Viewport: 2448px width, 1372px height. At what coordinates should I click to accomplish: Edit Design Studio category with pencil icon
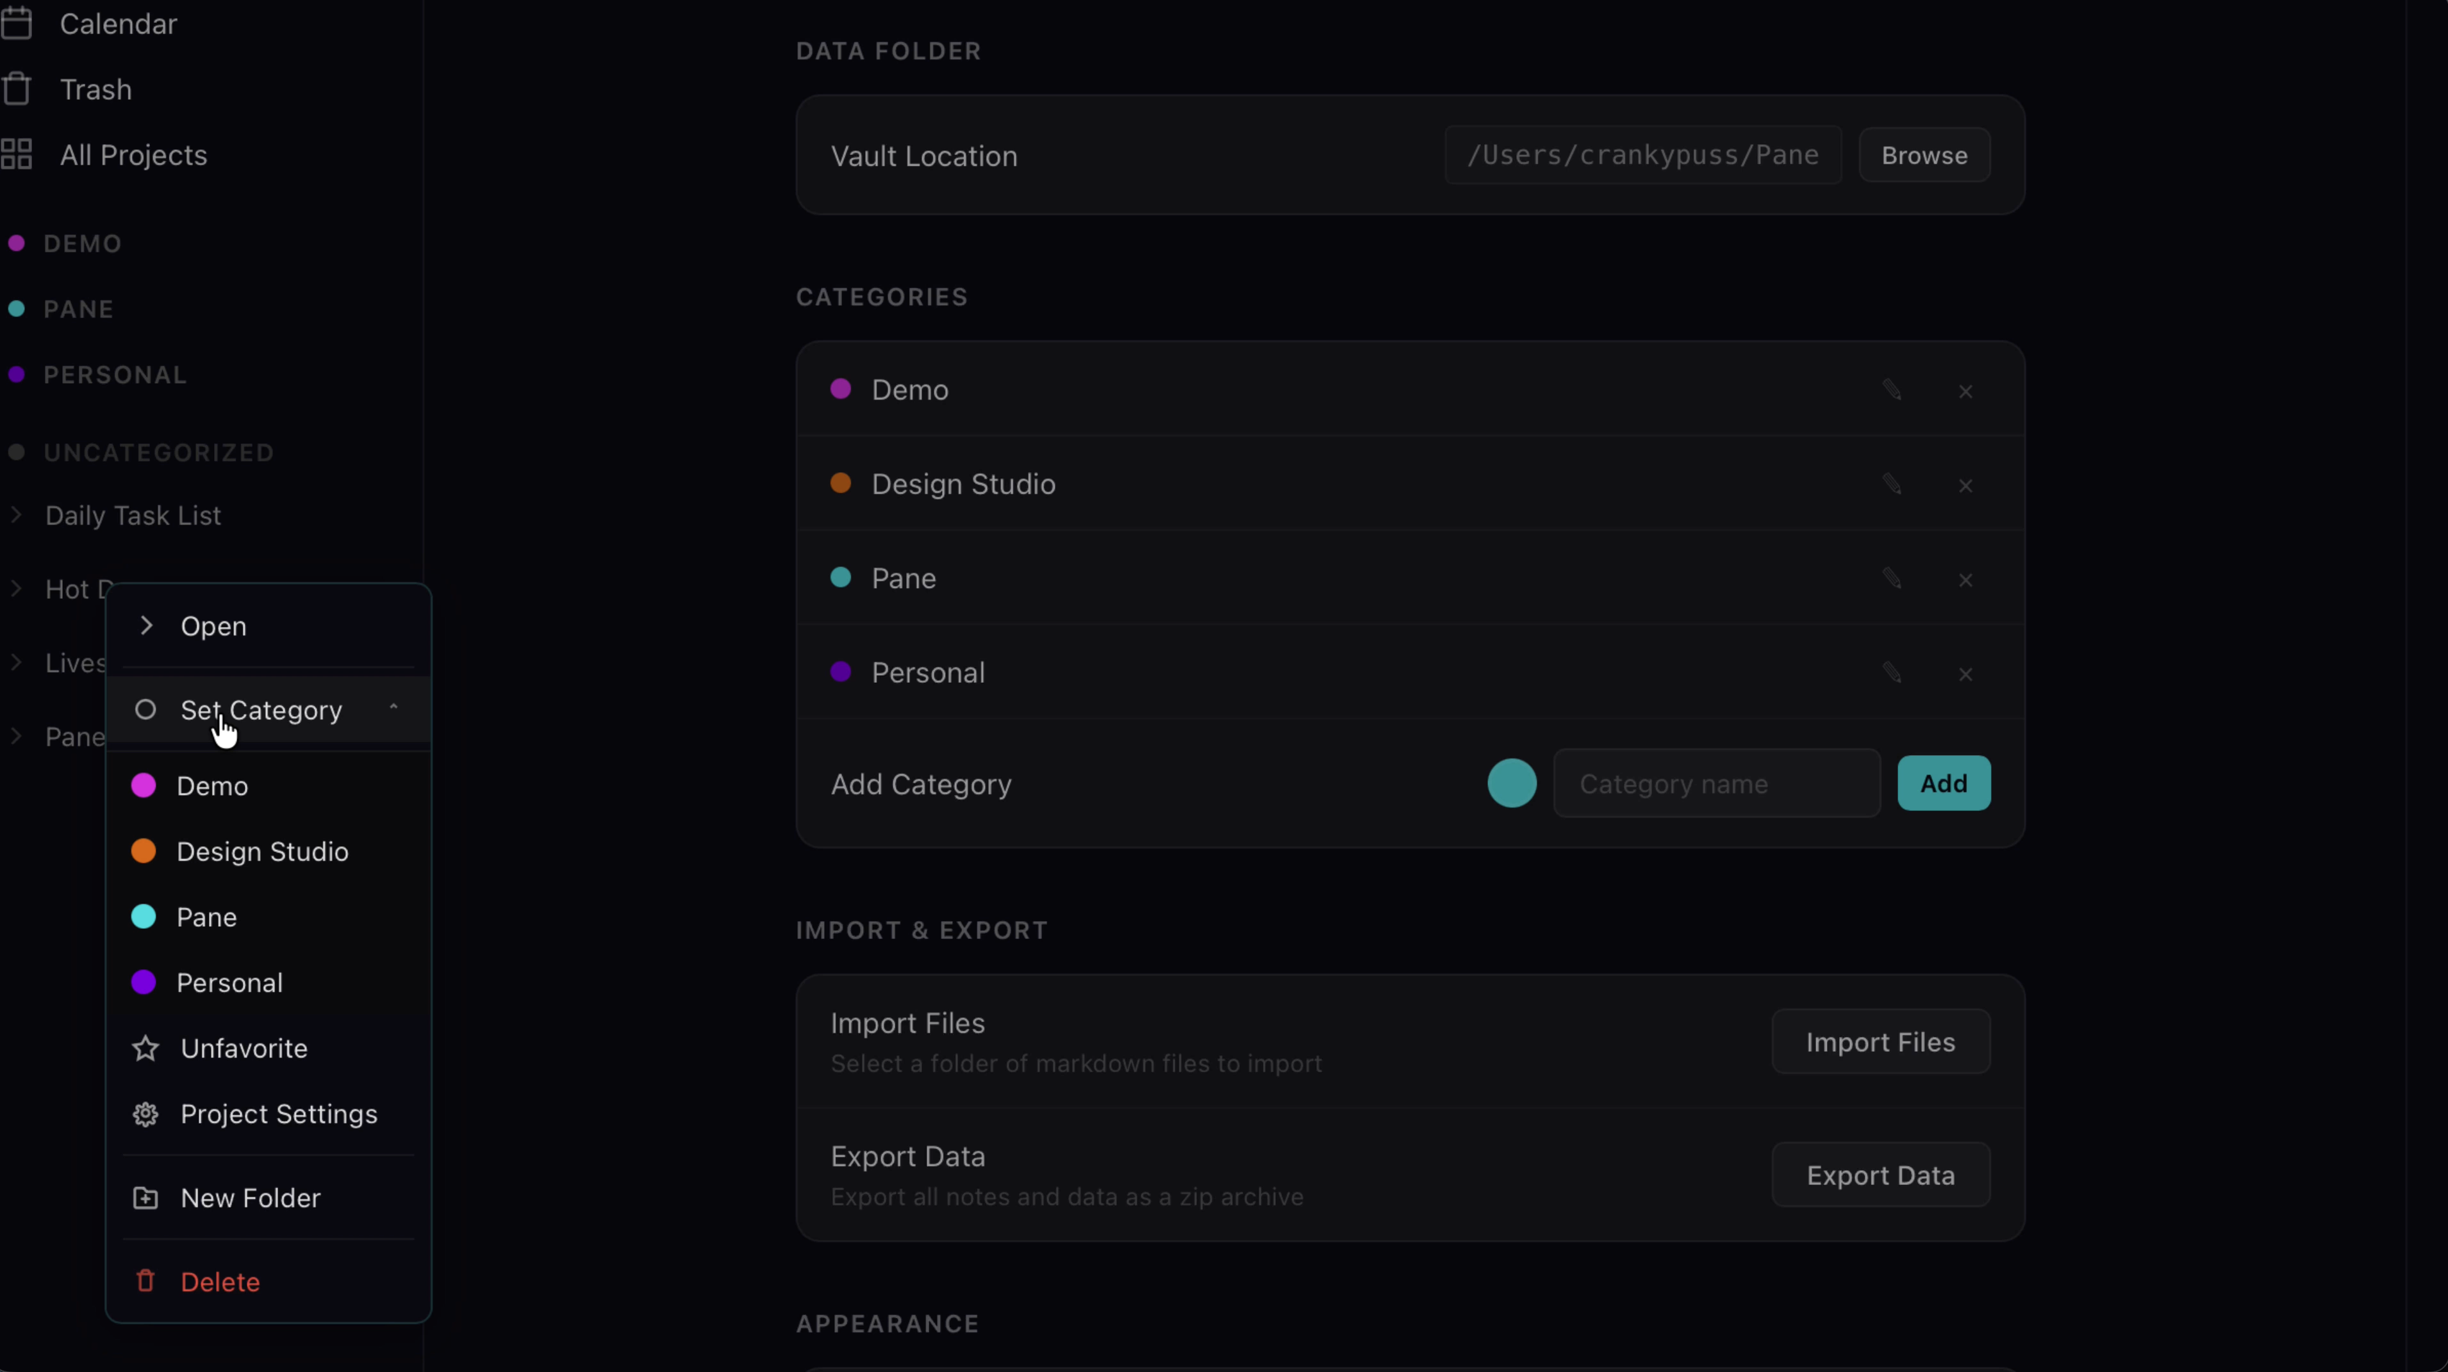pyautogui.click(x=1892, y=485)
